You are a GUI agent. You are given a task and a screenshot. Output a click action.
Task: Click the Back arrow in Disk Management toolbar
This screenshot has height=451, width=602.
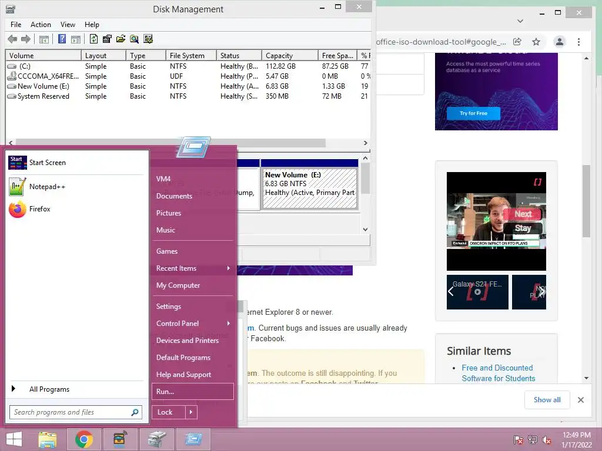[x=12, y=39]
